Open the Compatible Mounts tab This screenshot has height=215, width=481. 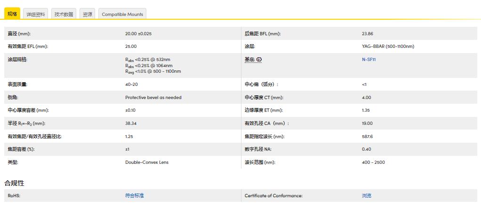pyautogui.click(x=122, y=14)
